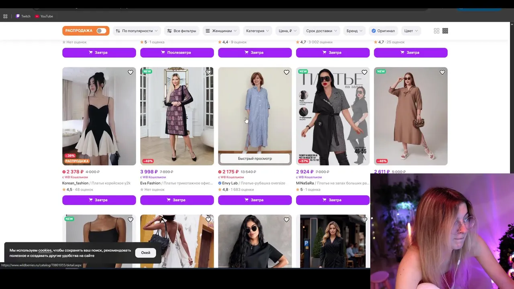This screenshot has height=289, width=514.
Task: Click rating 4,5 · 48 оценок
Action: pyautogui.click(x=78, y=189)
